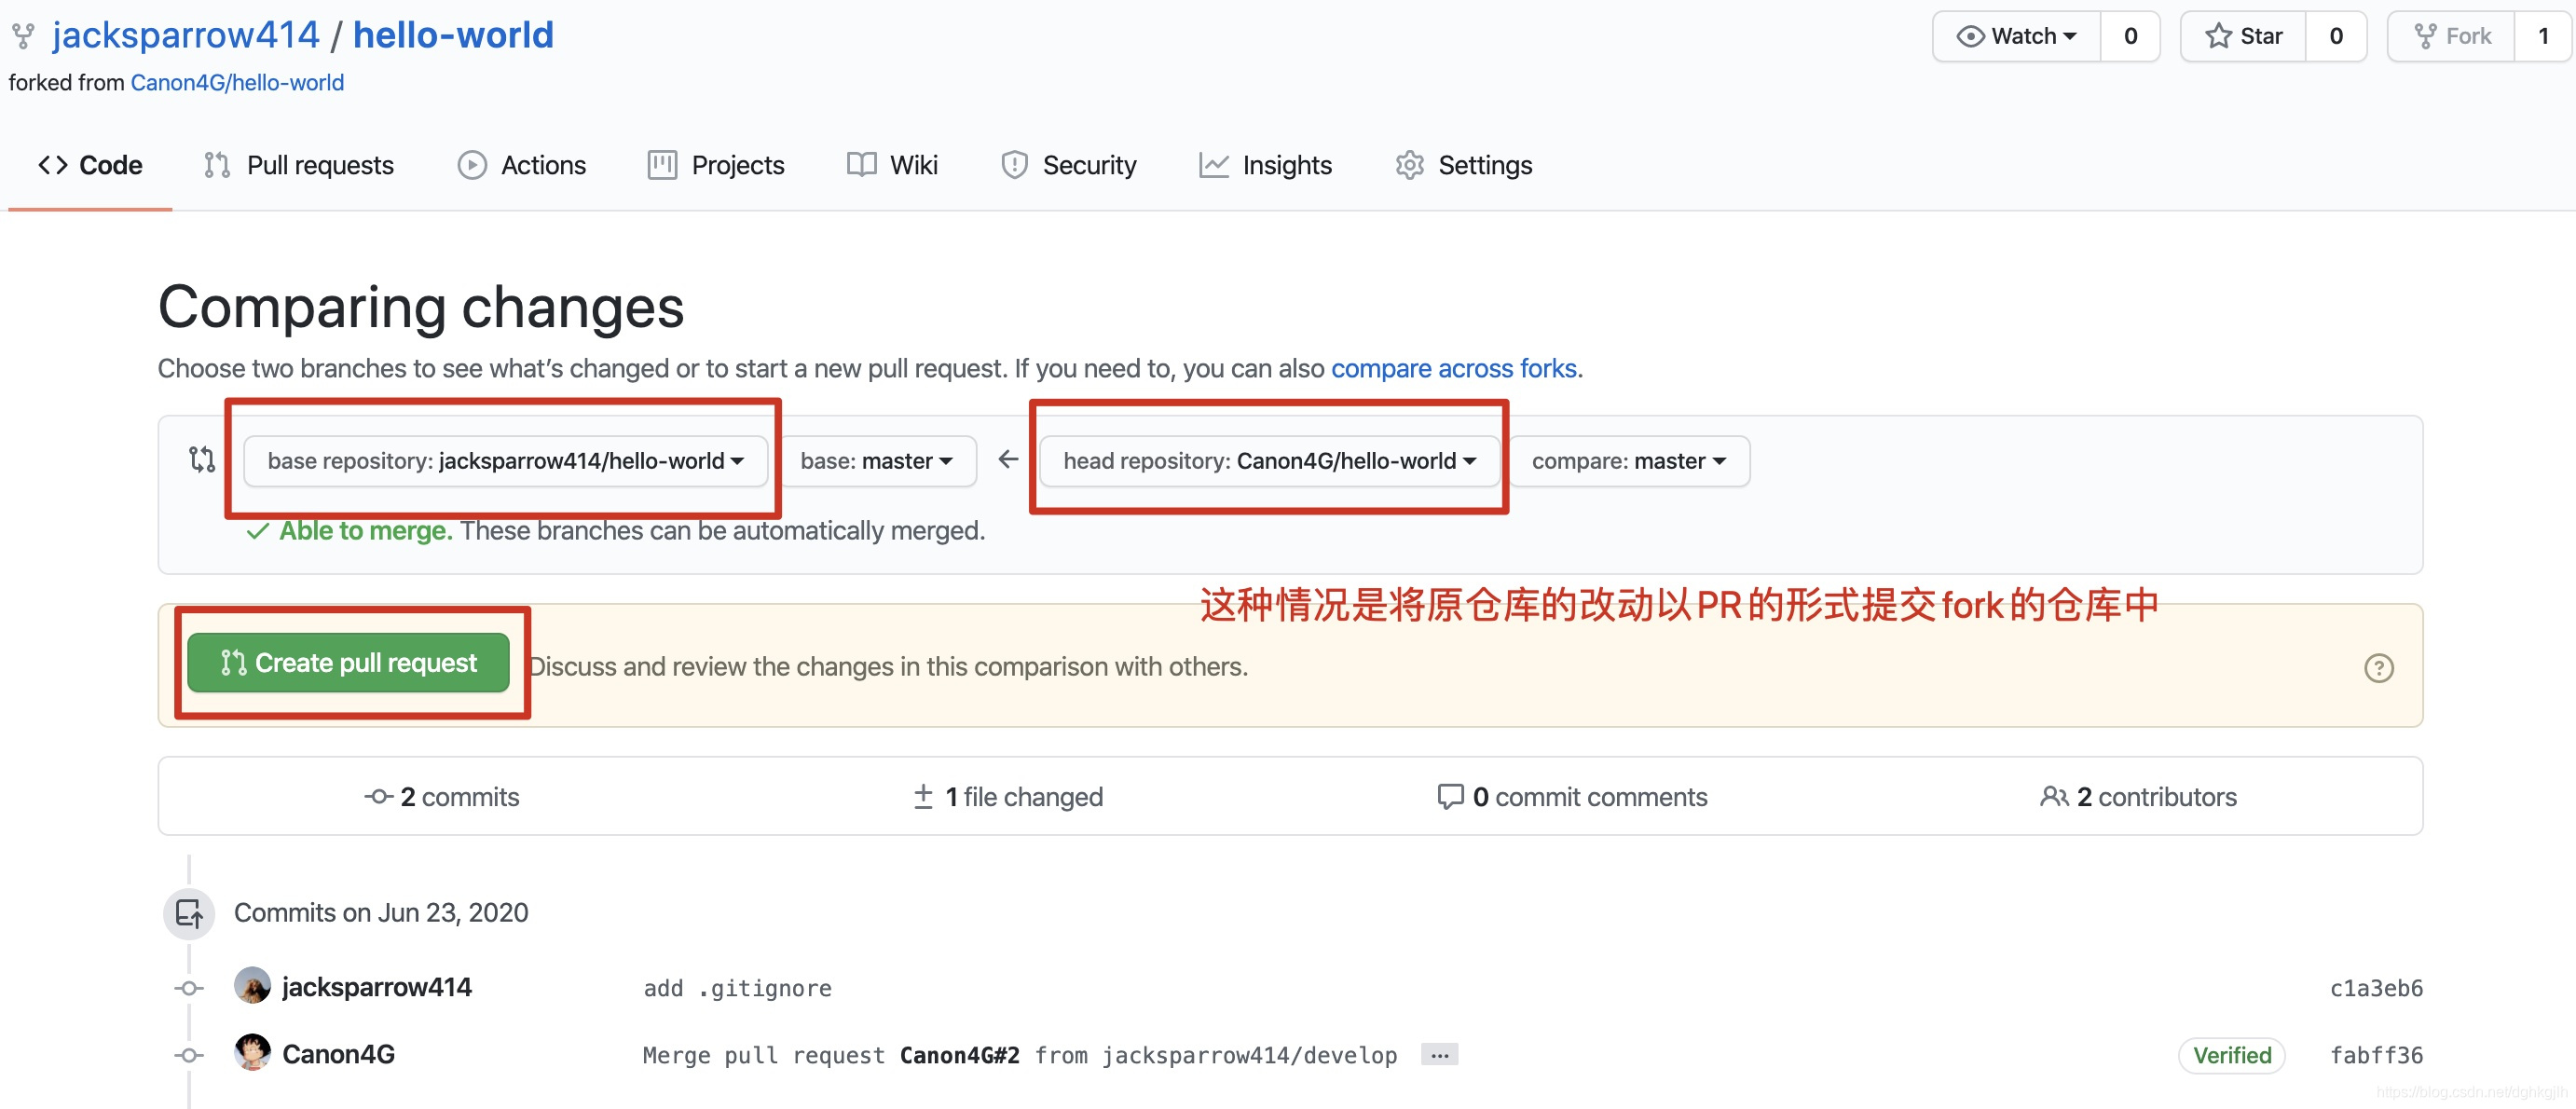
Task: Click the Watch count of 0
Action: (x=2130, y=37)
